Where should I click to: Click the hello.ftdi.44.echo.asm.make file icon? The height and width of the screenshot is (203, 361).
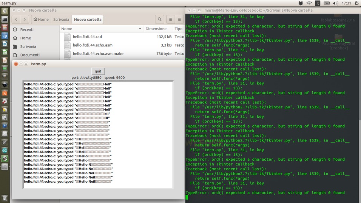point(67,54)
